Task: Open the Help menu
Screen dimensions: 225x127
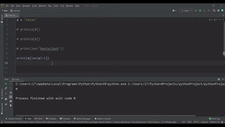Action: click(x=77, y=6)
